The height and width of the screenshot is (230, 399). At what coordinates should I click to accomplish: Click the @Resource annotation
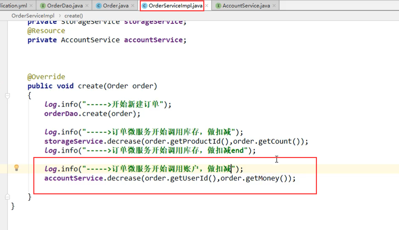(x=46, y=31)
